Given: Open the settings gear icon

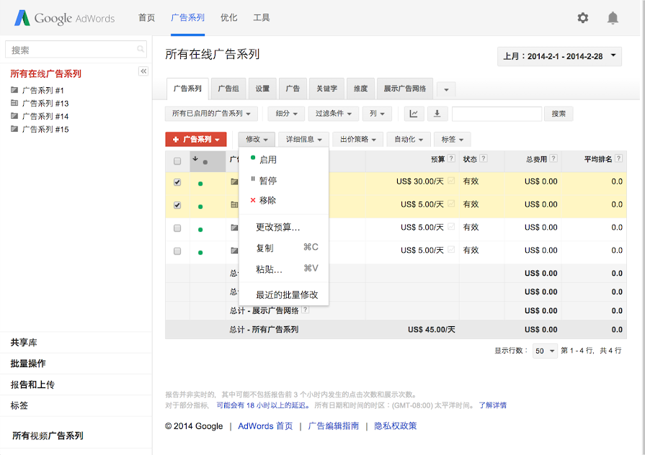Looking at the screenshot, I should (x=583, y=18).
